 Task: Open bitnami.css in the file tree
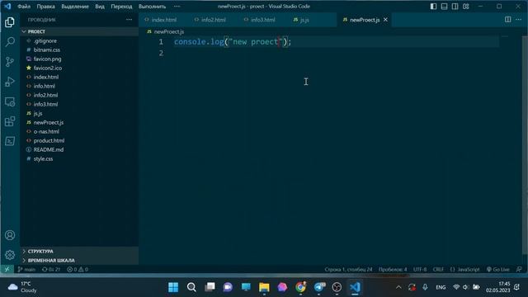point(47,49)
